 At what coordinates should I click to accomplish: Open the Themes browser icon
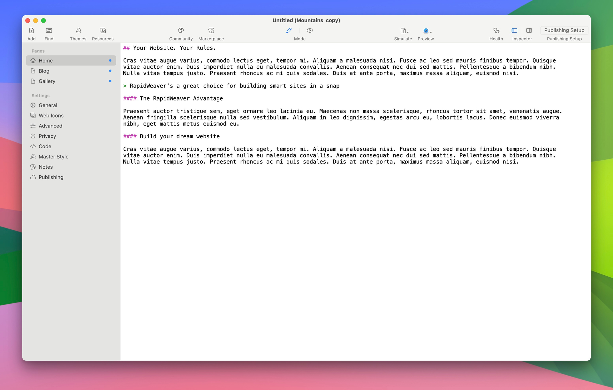click(x=78, y=31)
